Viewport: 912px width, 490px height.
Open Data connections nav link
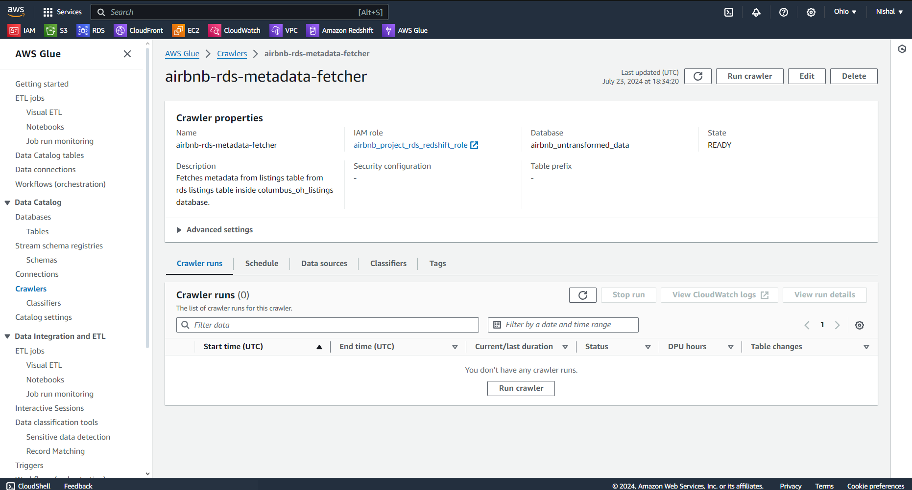click(46, 170)
